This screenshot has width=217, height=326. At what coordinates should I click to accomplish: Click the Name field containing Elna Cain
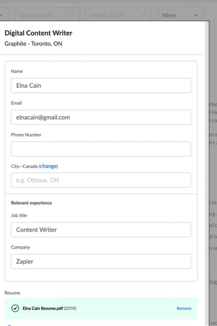click(x=101, y=85)
